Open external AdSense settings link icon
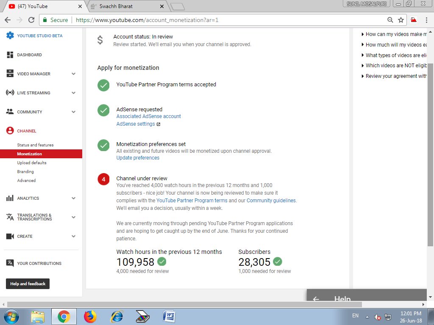The width and height of the screenshot is (434, 325). click(159, 124)
